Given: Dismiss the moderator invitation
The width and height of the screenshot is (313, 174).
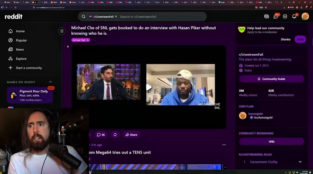Looking at the screenshot, I should pos(286,39).
